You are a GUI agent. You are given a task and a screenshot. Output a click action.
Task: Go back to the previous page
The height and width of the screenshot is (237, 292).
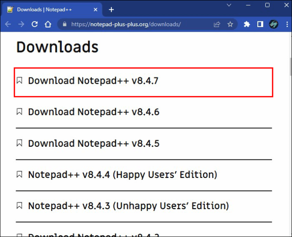tap(8, 24)
